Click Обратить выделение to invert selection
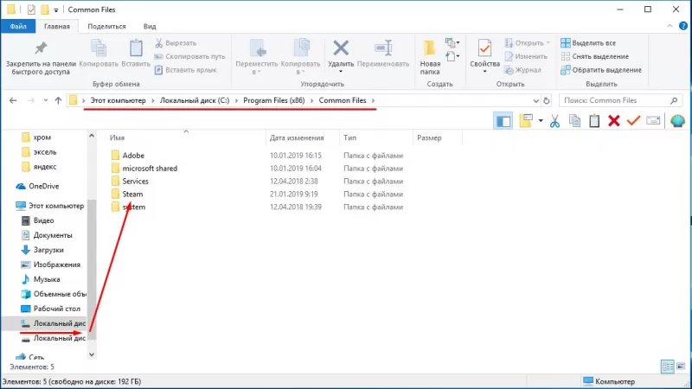692x389 pixels. click(x=600, y=70)
